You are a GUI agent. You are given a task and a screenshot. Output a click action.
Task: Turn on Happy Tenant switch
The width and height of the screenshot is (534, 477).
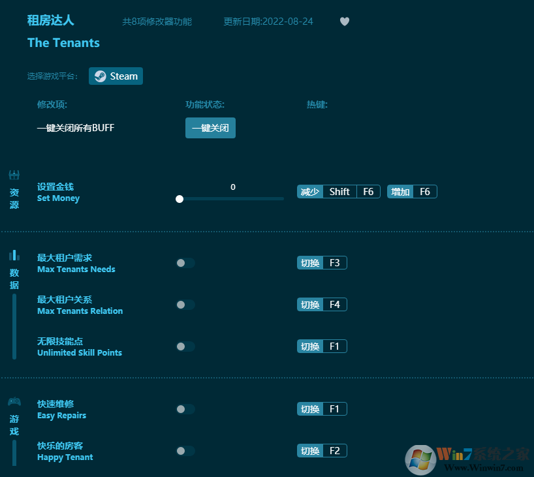(185, 451)
